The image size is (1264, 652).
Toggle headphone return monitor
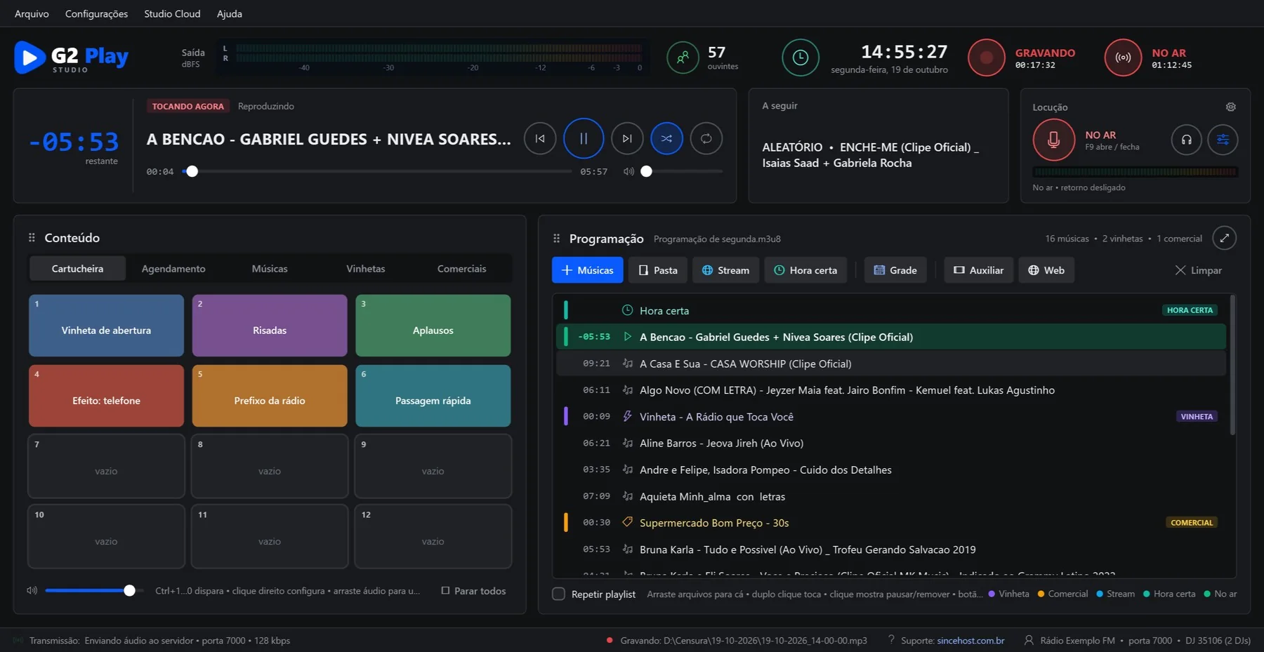tap(1186, 140)
